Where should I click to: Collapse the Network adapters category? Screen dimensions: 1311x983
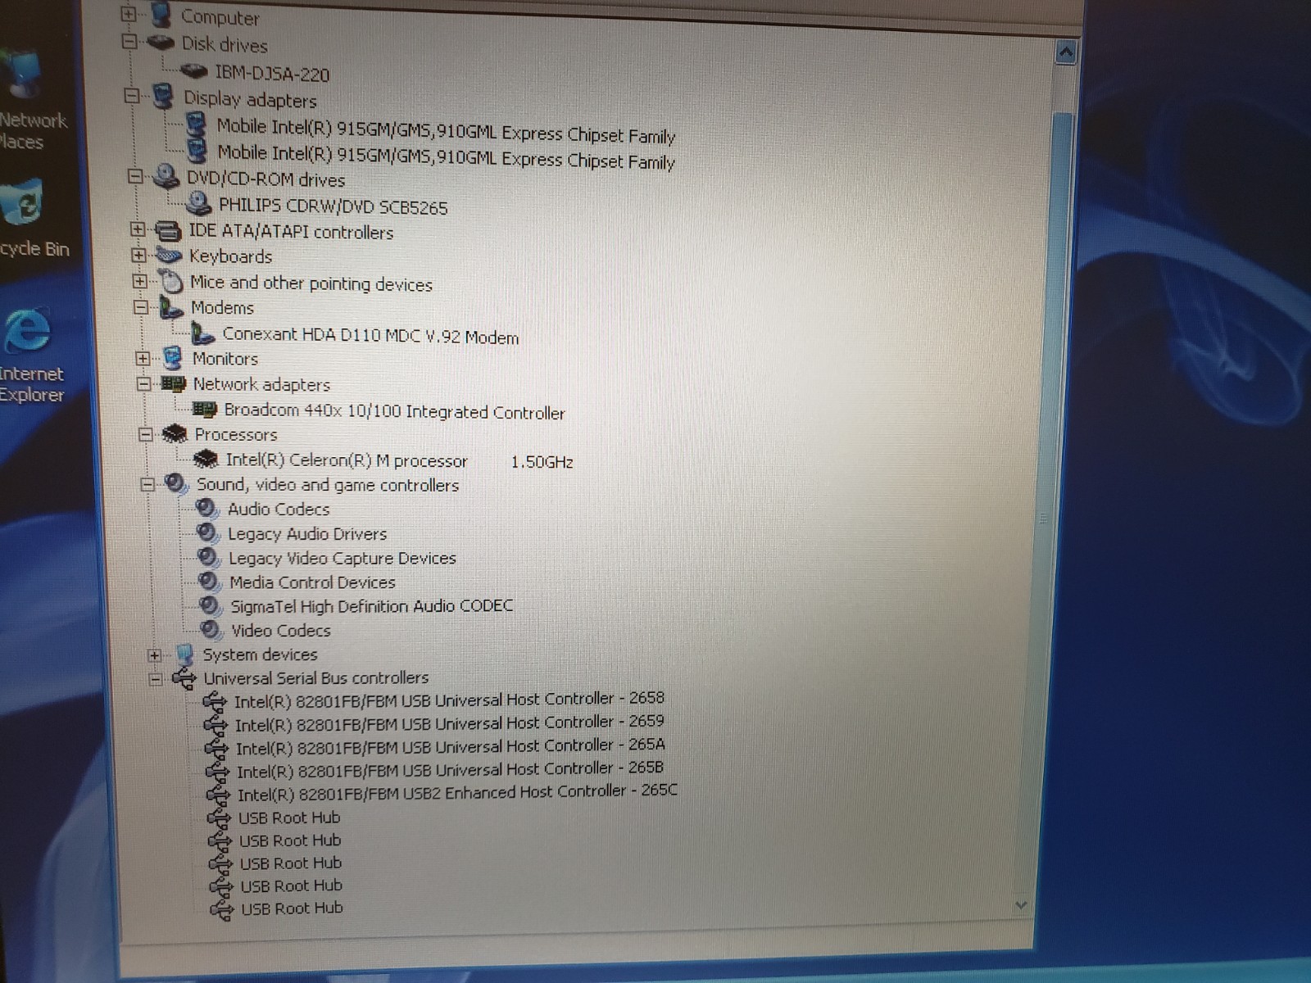coord(144,383)
